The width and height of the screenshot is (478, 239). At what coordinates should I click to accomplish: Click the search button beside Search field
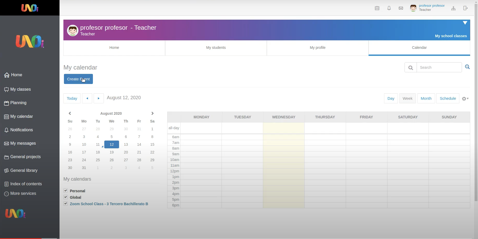[x=410, y=67]
